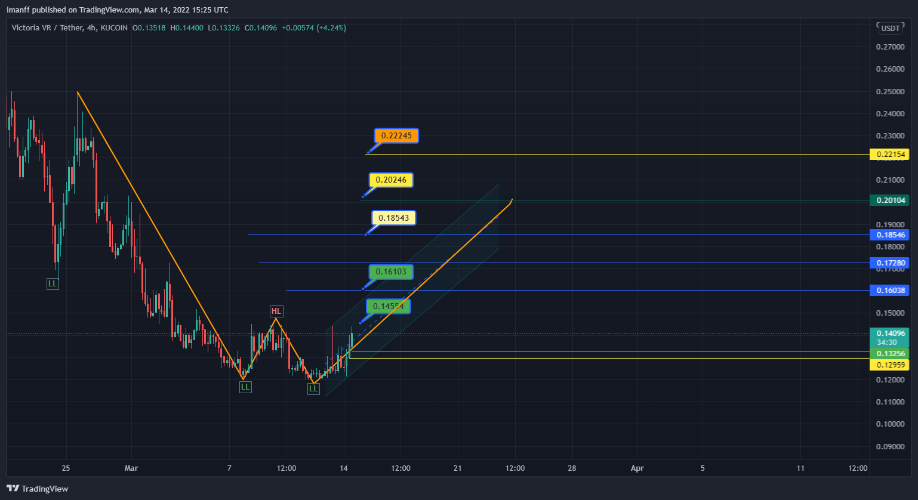The image size is (918, 500).
Task: Click the imanff published header text
Action: (118, 10)
